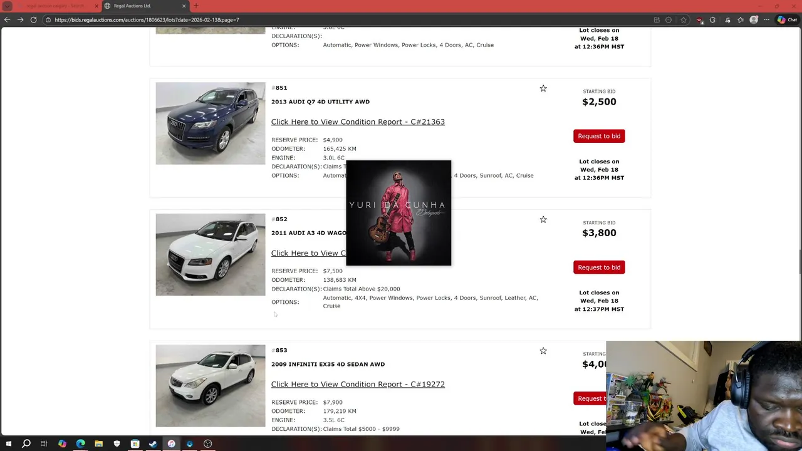Close the Regal Auctions Ltd. tab
This screenshot has height=451, width=802.
[184, 6]
